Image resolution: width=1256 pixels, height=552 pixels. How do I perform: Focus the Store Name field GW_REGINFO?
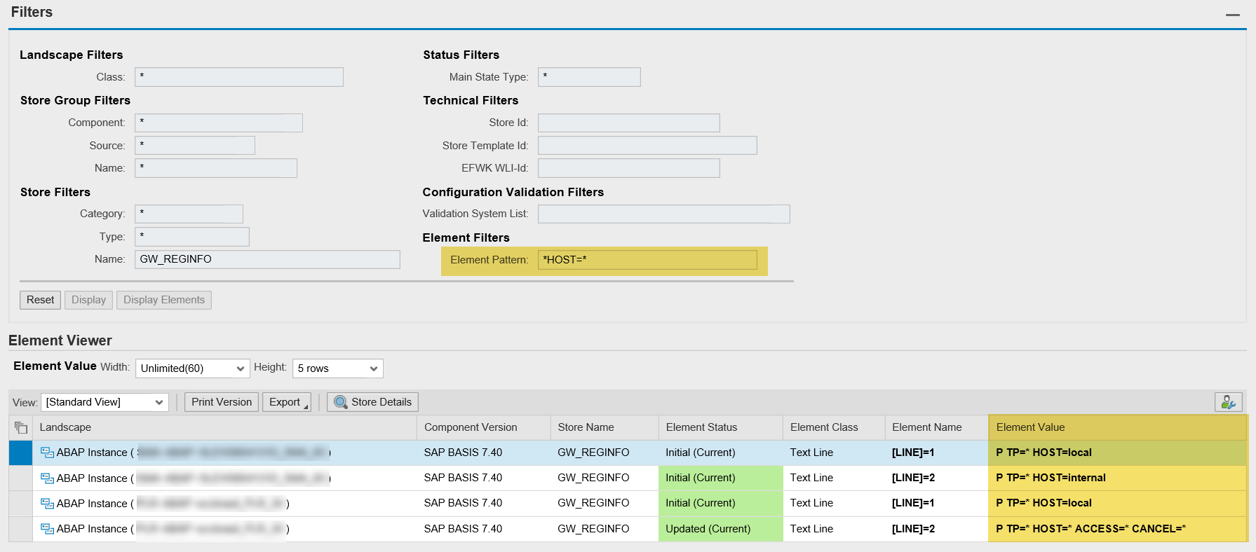[267, 259]
